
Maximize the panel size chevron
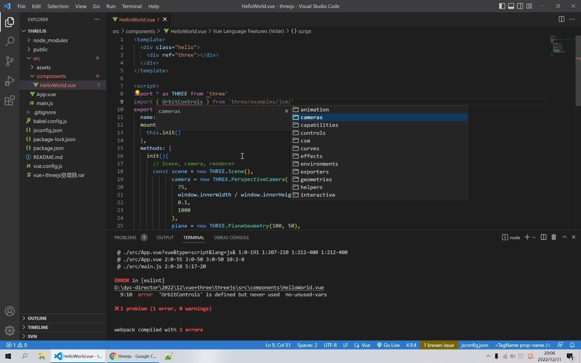point(565,237)
